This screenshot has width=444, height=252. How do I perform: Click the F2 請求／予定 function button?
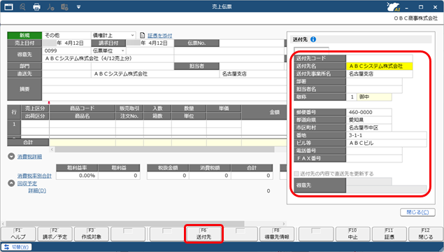pos(55,234)
